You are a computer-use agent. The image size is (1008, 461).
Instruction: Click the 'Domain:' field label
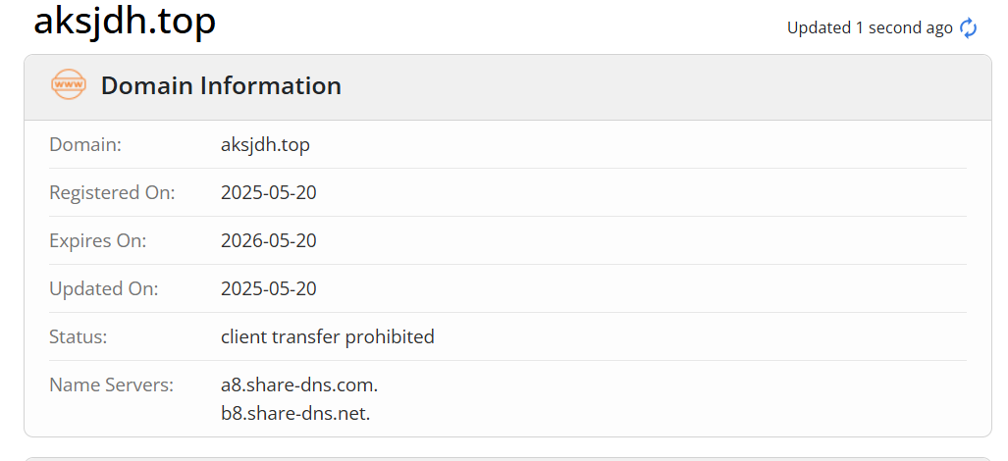point(85,144)
